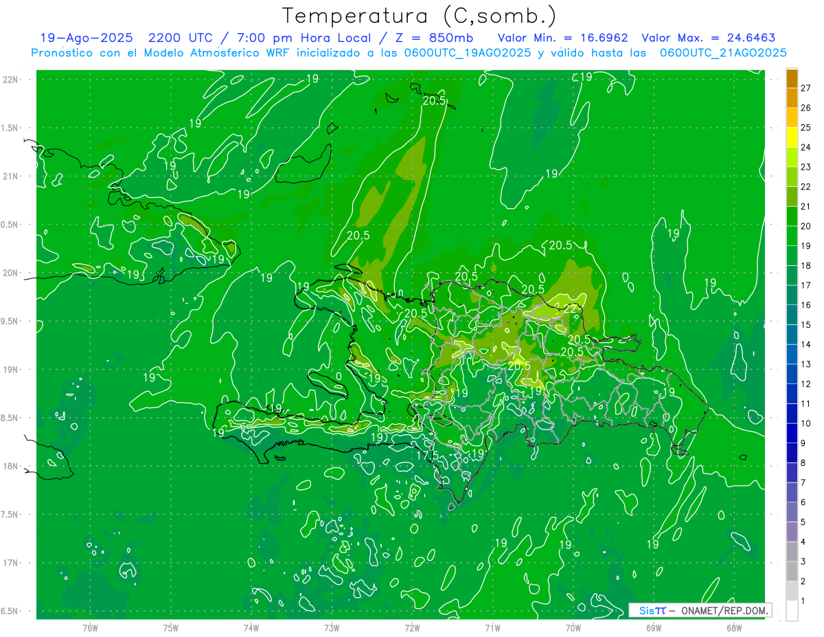Click the legend value label '10'
The image size is (824, 637).
point(806,423)
